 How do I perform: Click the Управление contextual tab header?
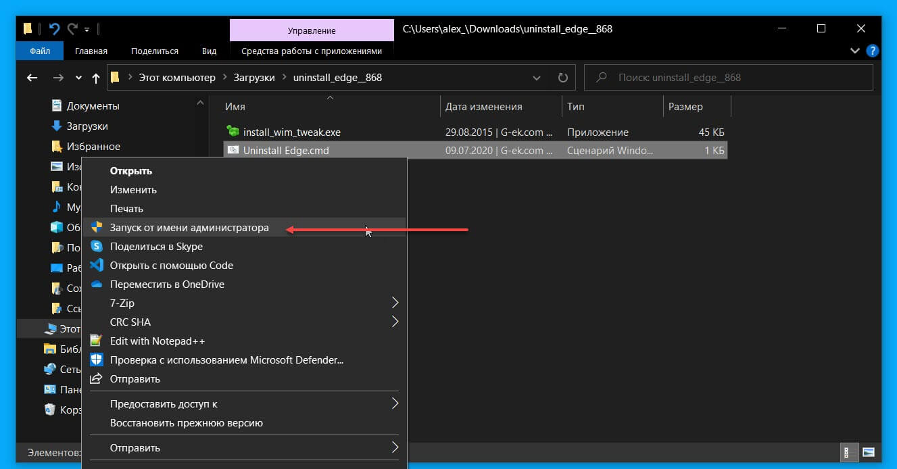click(x=312, y=30)
